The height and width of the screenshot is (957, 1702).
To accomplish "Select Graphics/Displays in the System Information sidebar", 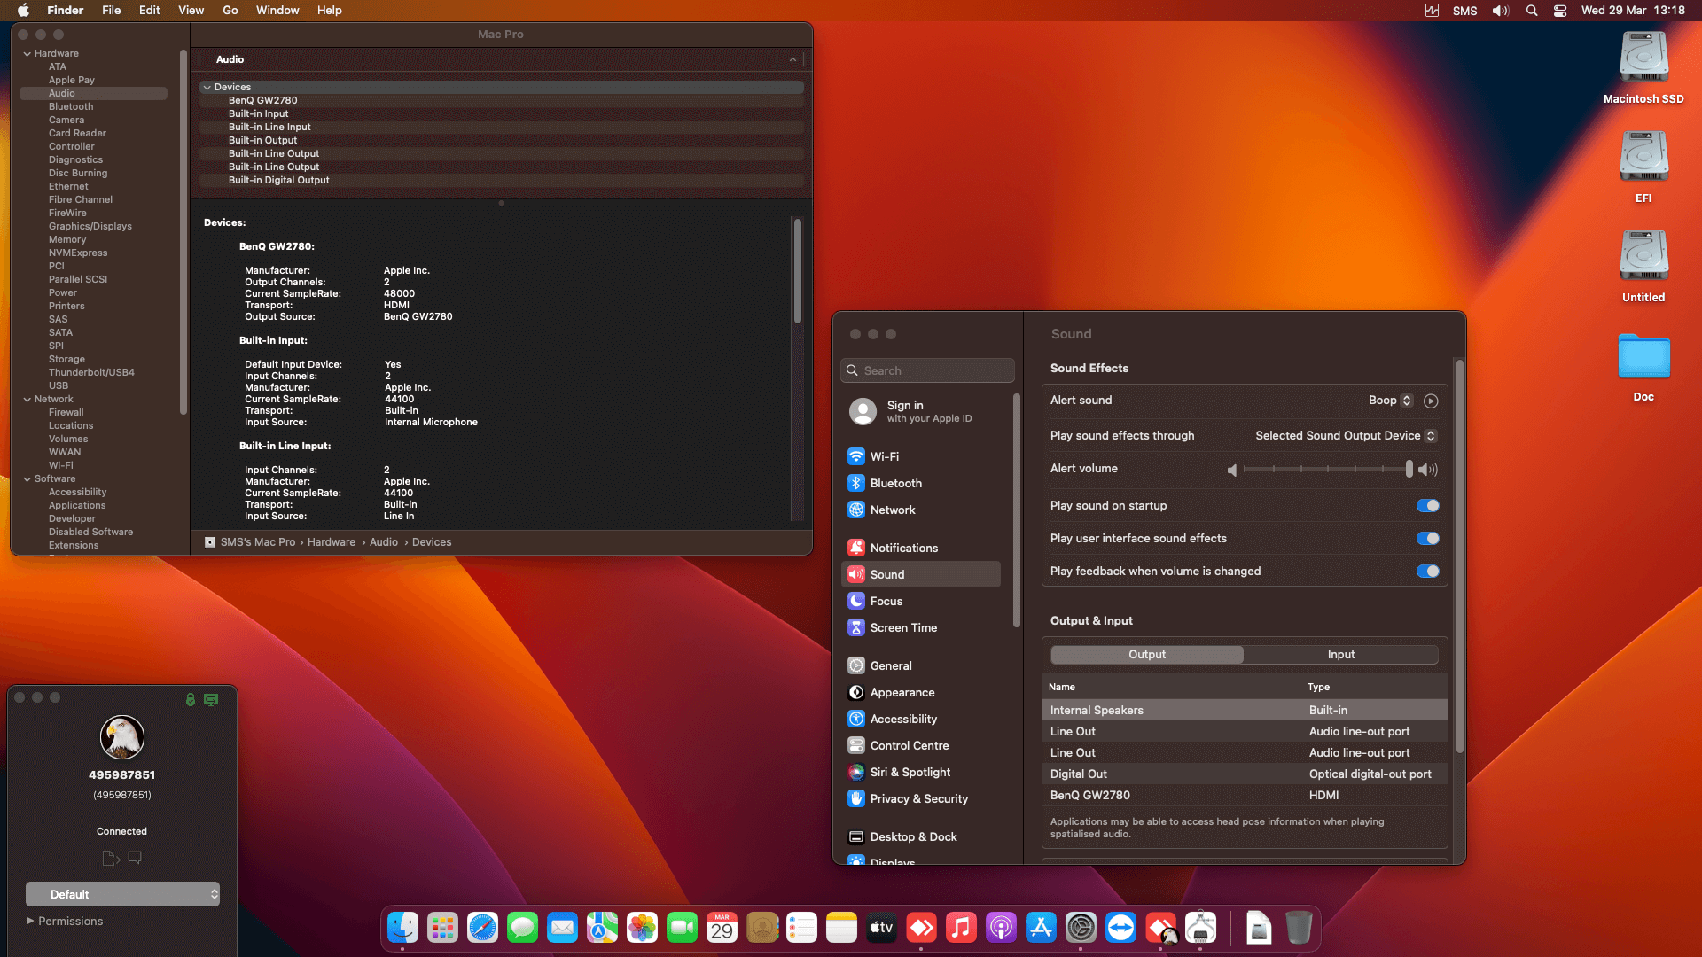I will (x=90, y=227).
